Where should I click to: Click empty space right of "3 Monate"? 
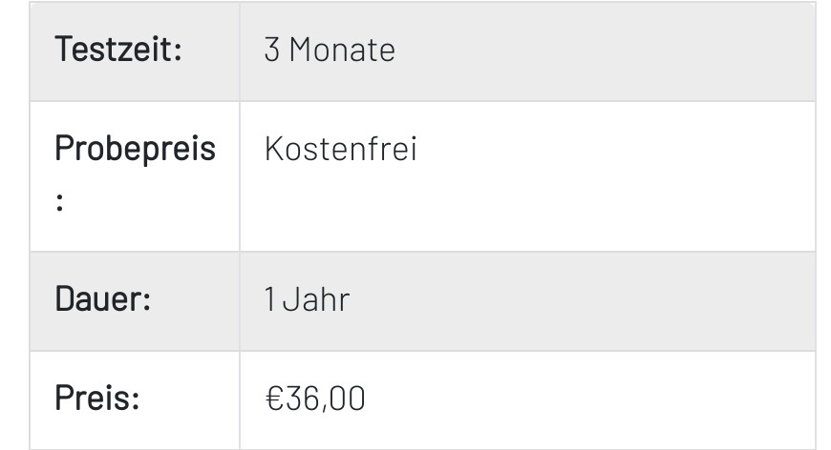[x=602, y=51]
